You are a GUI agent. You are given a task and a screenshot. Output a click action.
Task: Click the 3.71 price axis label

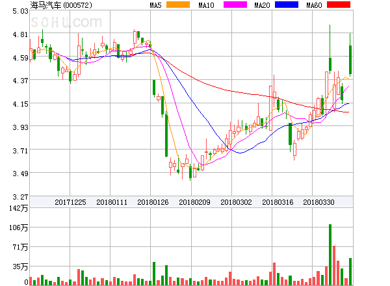tap(20, 151)
